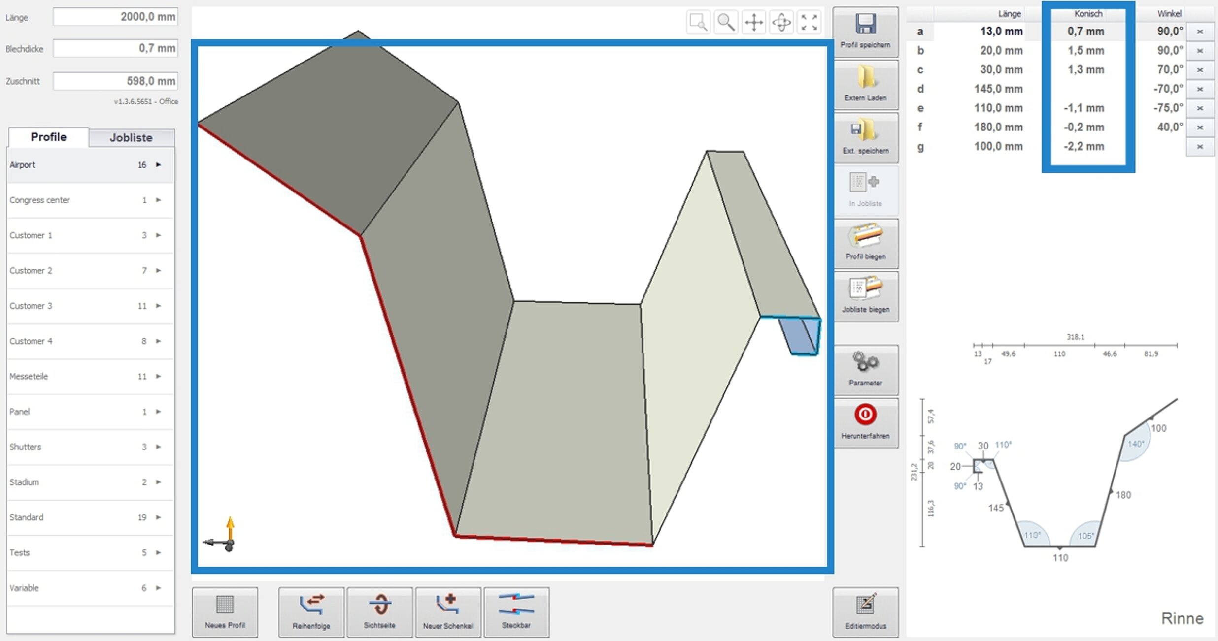1218x641 pixels.
Task: Expand the Customer 3 arrow
Action: coord(158,306)
